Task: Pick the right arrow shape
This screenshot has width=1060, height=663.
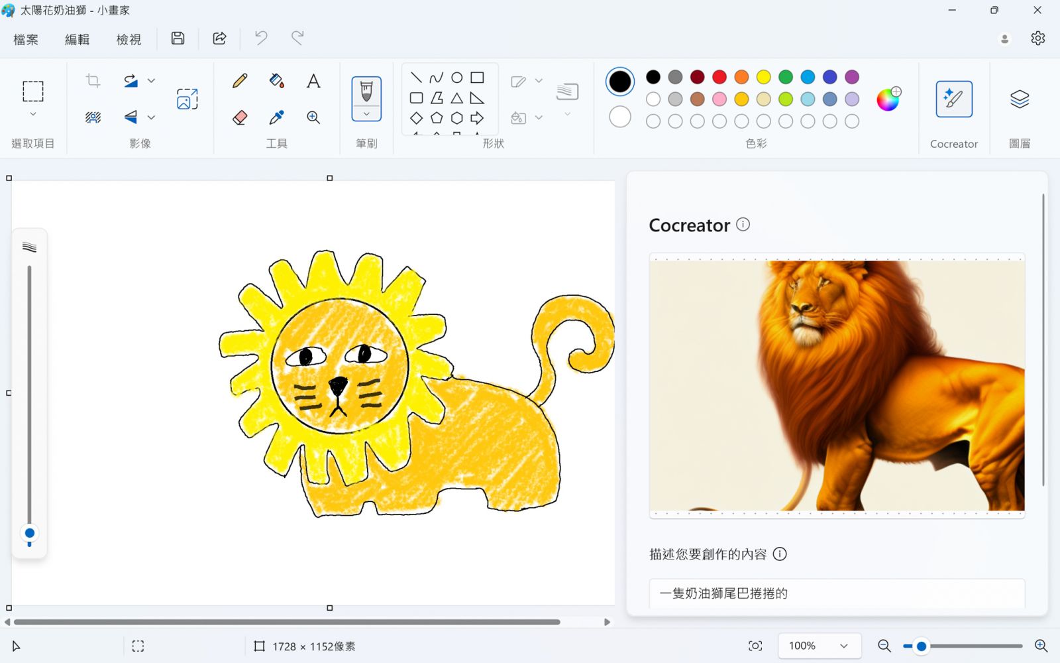Action: (x=477, y=118)
